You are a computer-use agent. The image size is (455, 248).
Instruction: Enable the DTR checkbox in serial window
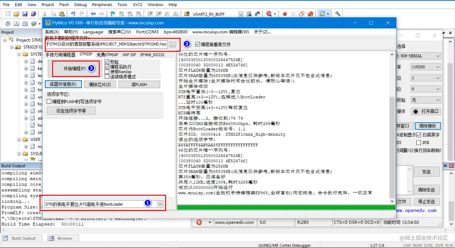coord(419,142)
